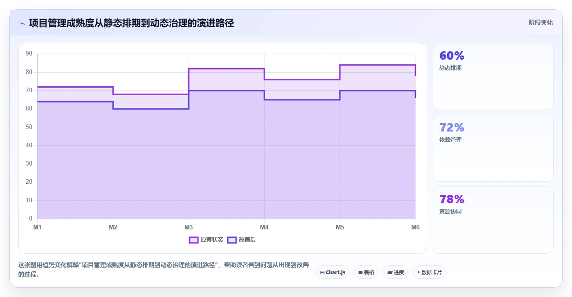Click the icon inside the 表格 chip

[361, 272]
